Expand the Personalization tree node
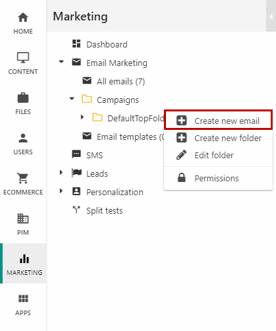This screenshot has width=276, height=331. (x=61, y=191)
